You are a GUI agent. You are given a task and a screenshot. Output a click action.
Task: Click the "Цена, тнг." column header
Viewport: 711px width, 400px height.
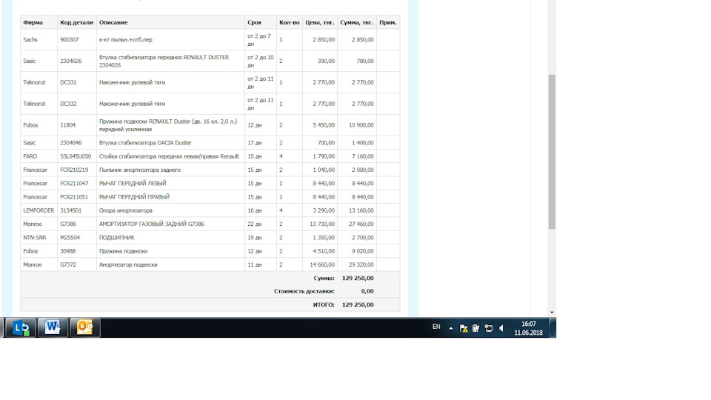pyautogui.click(x=320, y=22)
